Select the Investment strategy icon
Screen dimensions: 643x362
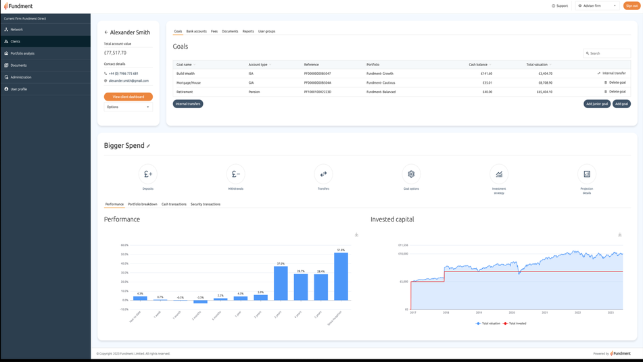(499, 174)
